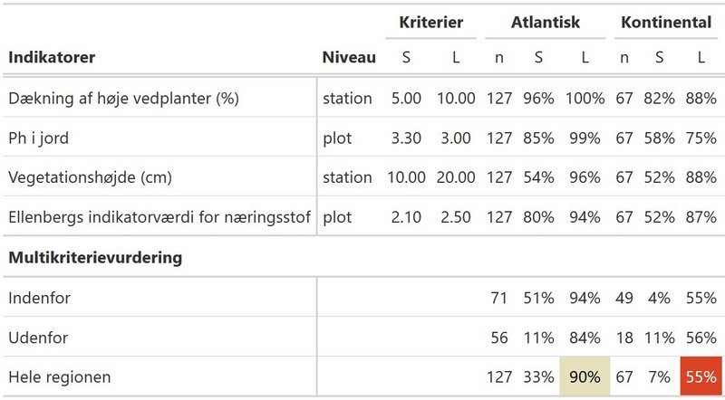Select the highlighted 90% cell
Screen dimensions: 725x400
(585, 376)
